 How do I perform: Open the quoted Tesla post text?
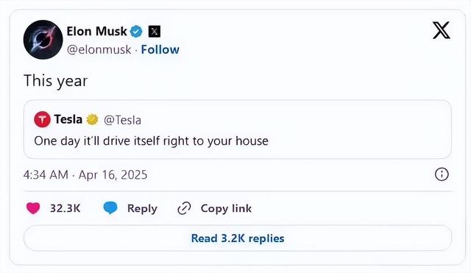coord(151,141)
